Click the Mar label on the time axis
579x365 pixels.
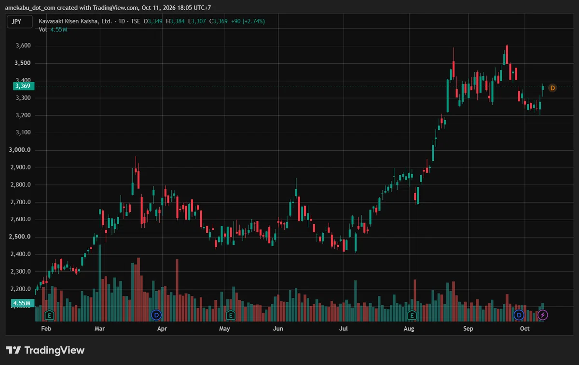(100, 329)
